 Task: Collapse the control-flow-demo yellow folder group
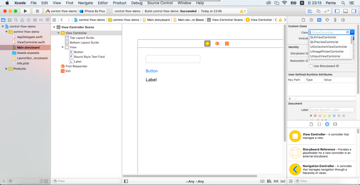[x=7, y=32]
